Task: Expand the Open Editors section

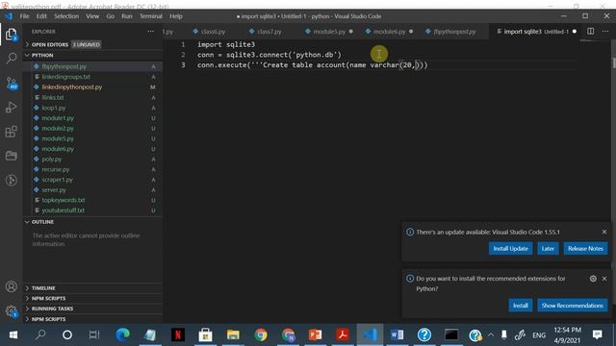Action: coord(92,45)
